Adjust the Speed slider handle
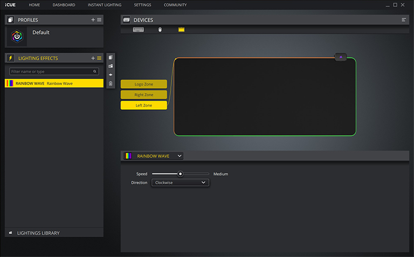Image resolution: width=414 pixels, height=257 pixels. (180, 174)
